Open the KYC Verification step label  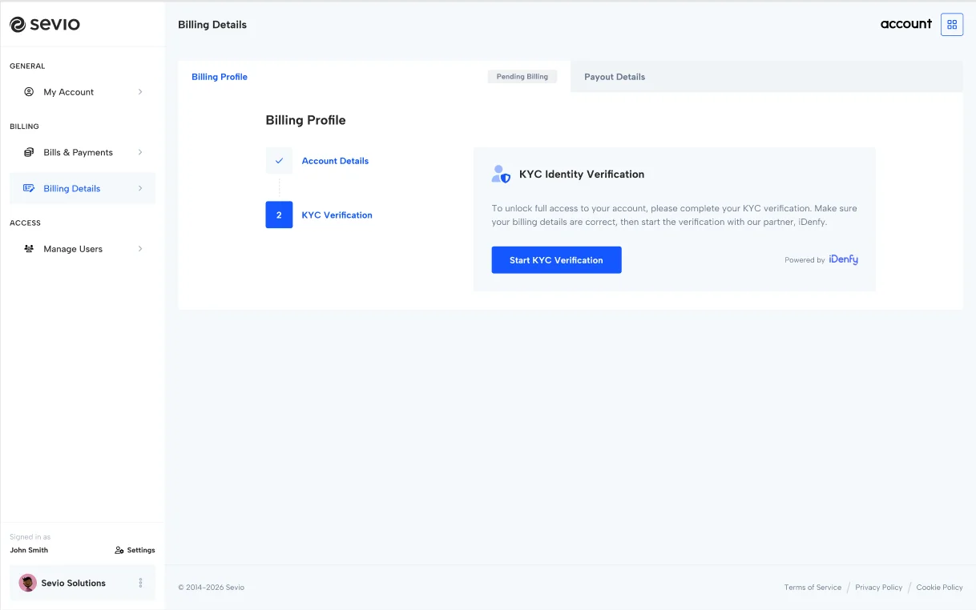pos(337,215)
